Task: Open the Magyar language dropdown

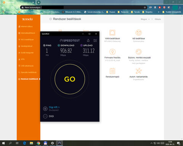Action: (x=145, y=19)
